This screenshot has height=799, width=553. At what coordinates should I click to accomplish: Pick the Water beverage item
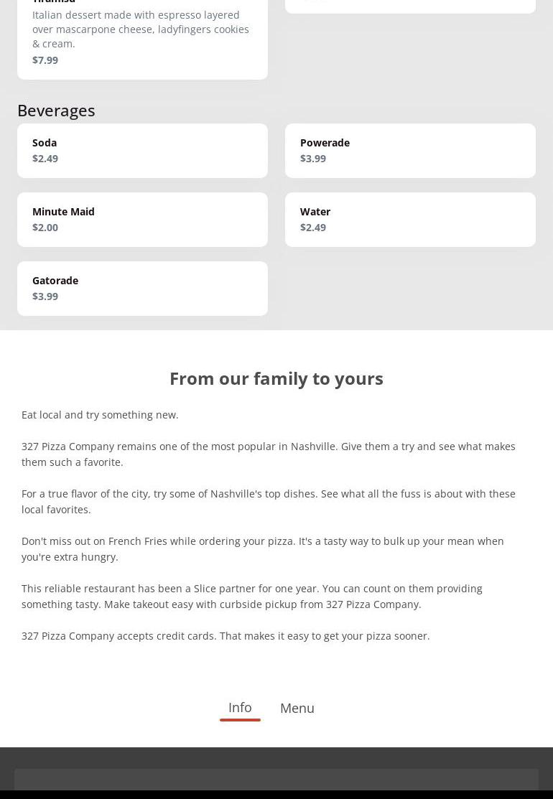(410, 220)
